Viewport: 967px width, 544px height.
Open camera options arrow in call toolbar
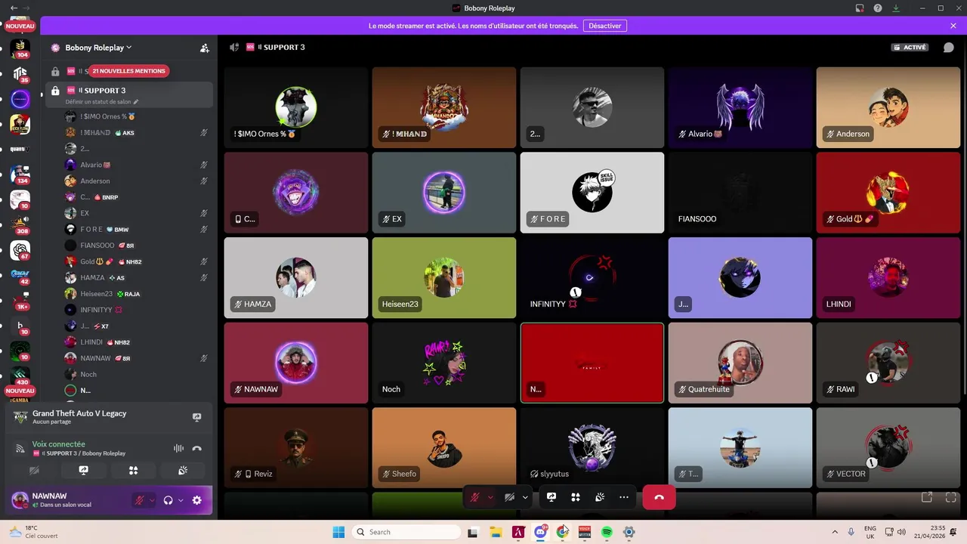(x=525, y=497)
